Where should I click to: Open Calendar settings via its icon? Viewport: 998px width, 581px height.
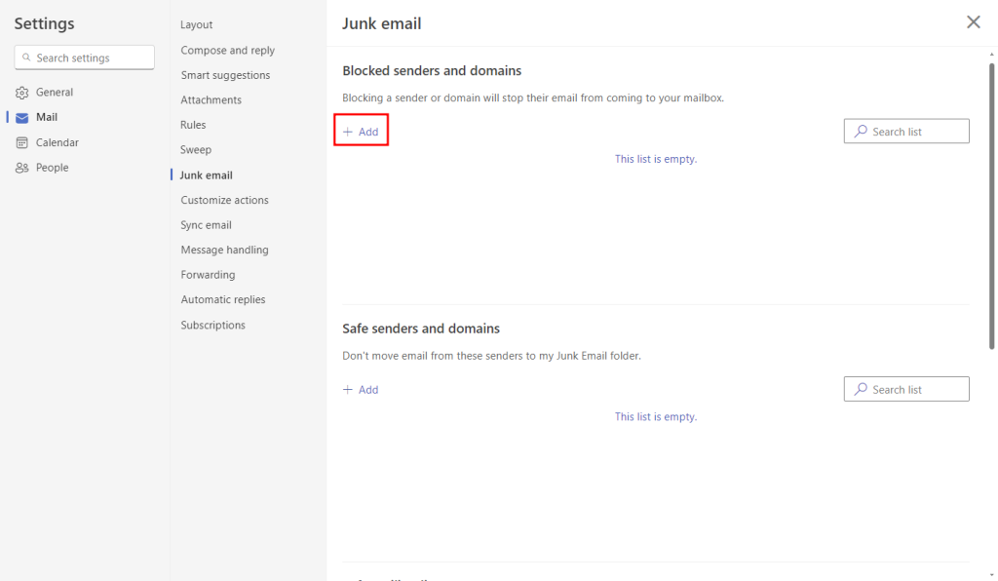(21, 142)
